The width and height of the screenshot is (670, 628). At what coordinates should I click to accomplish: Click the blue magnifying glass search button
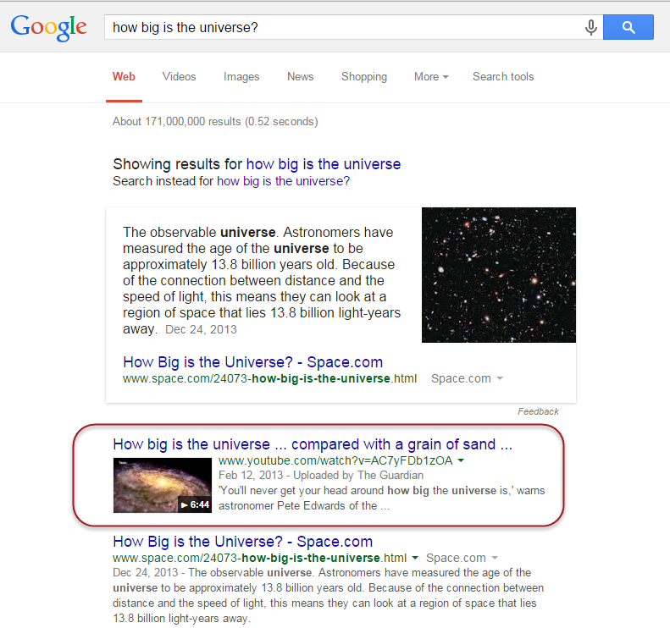[628, 27]
